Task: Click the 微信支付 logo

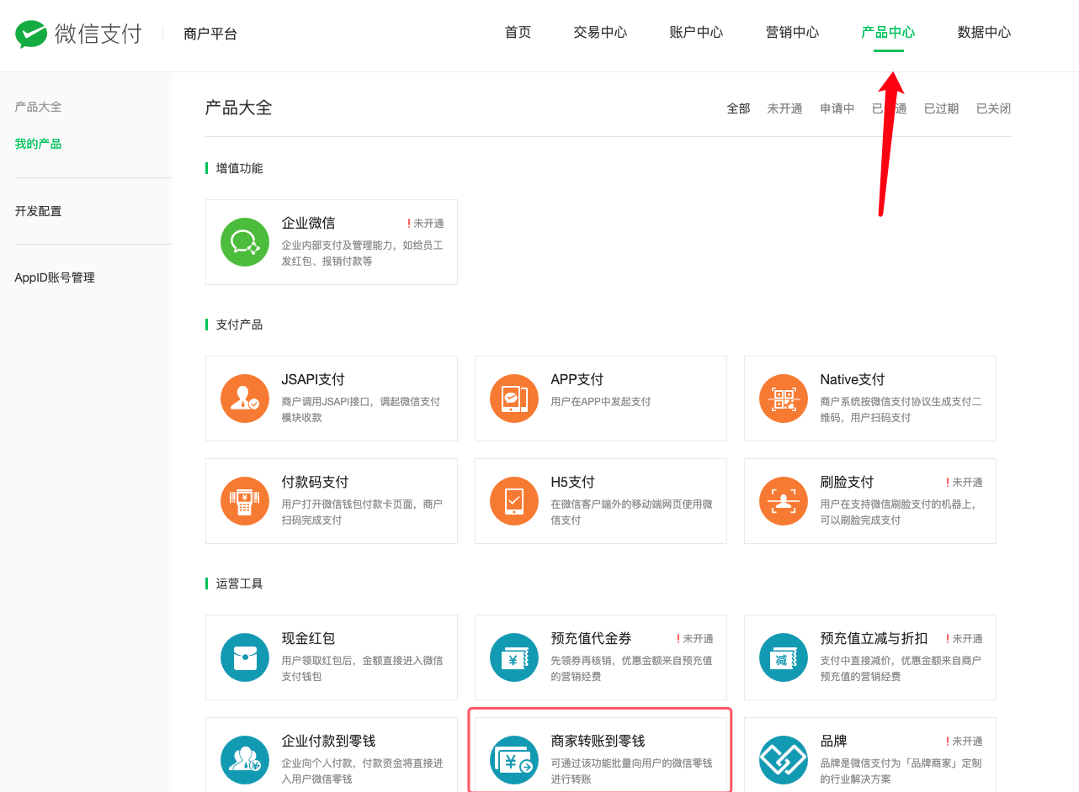Action: tap(79, 34)
